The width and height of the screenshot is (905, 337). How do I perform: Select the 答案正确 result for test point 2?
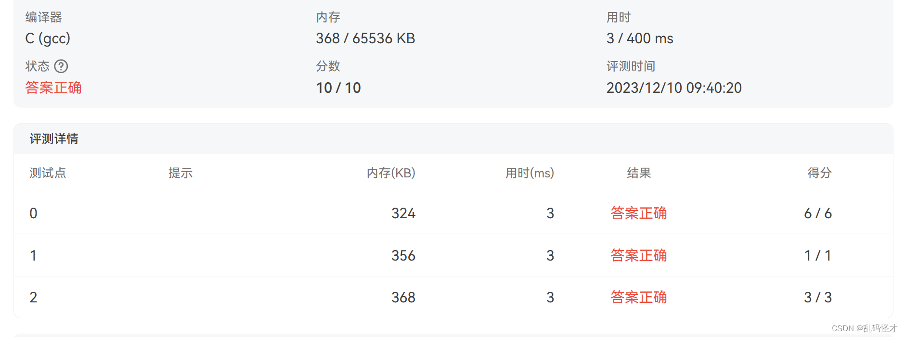pos(638,297)
